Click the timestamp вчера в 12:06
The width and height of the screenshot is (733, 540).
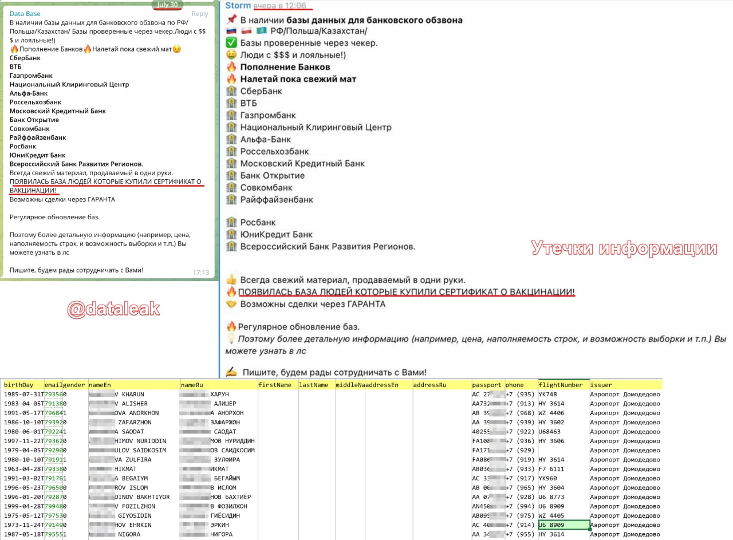point(281,6)
